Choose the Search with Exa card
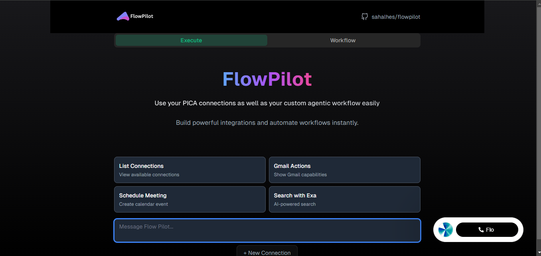This screenshot has width=541, height=256. [x=345, y=199]
